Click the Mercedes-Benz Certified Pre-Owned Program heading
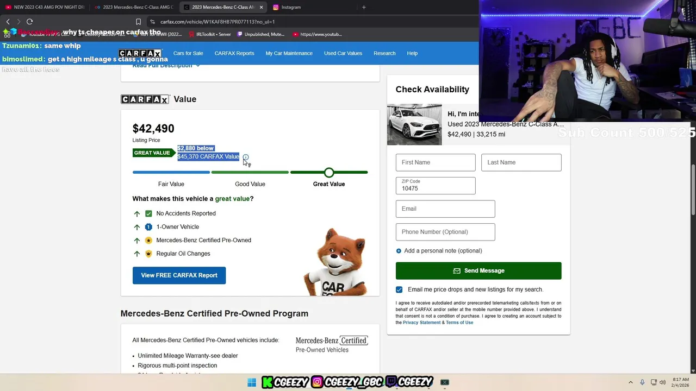 coord(214,313)
